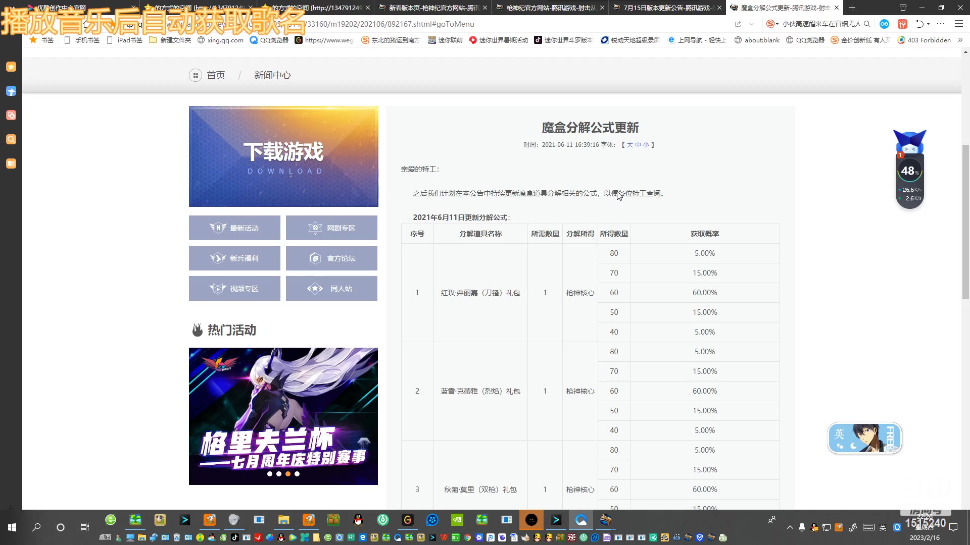
Task: Click the 格里夫兰杯 event banner
Action: [x=283, y=416]
